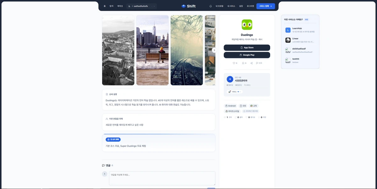Open the 북마크 menu item
Screen dimensions: 377x189
(120, 6)
